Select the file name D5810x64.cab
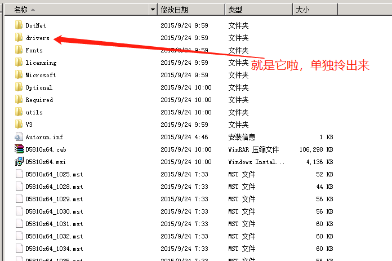 click(46, 149)
